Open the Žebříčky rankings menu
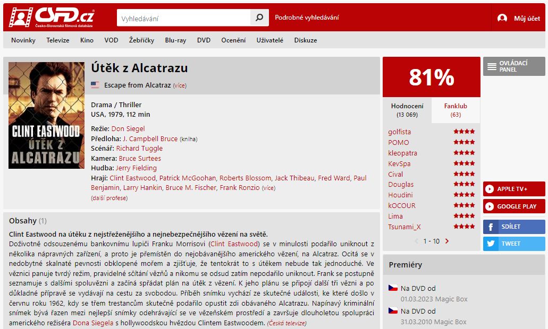This screenshot has width=548, height=329. 141,40
